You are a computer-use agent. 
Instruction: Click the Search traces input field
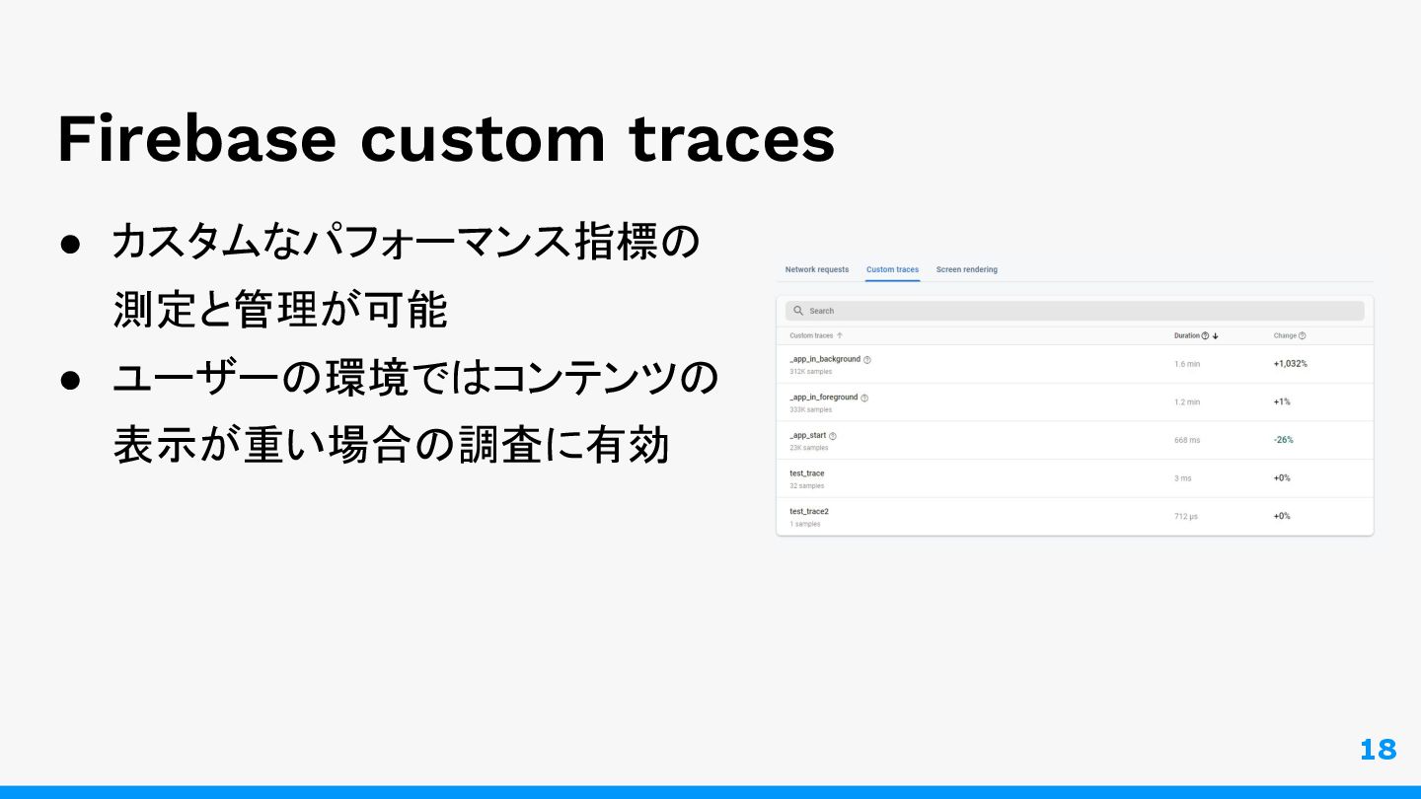click(x=1075, y=311)
